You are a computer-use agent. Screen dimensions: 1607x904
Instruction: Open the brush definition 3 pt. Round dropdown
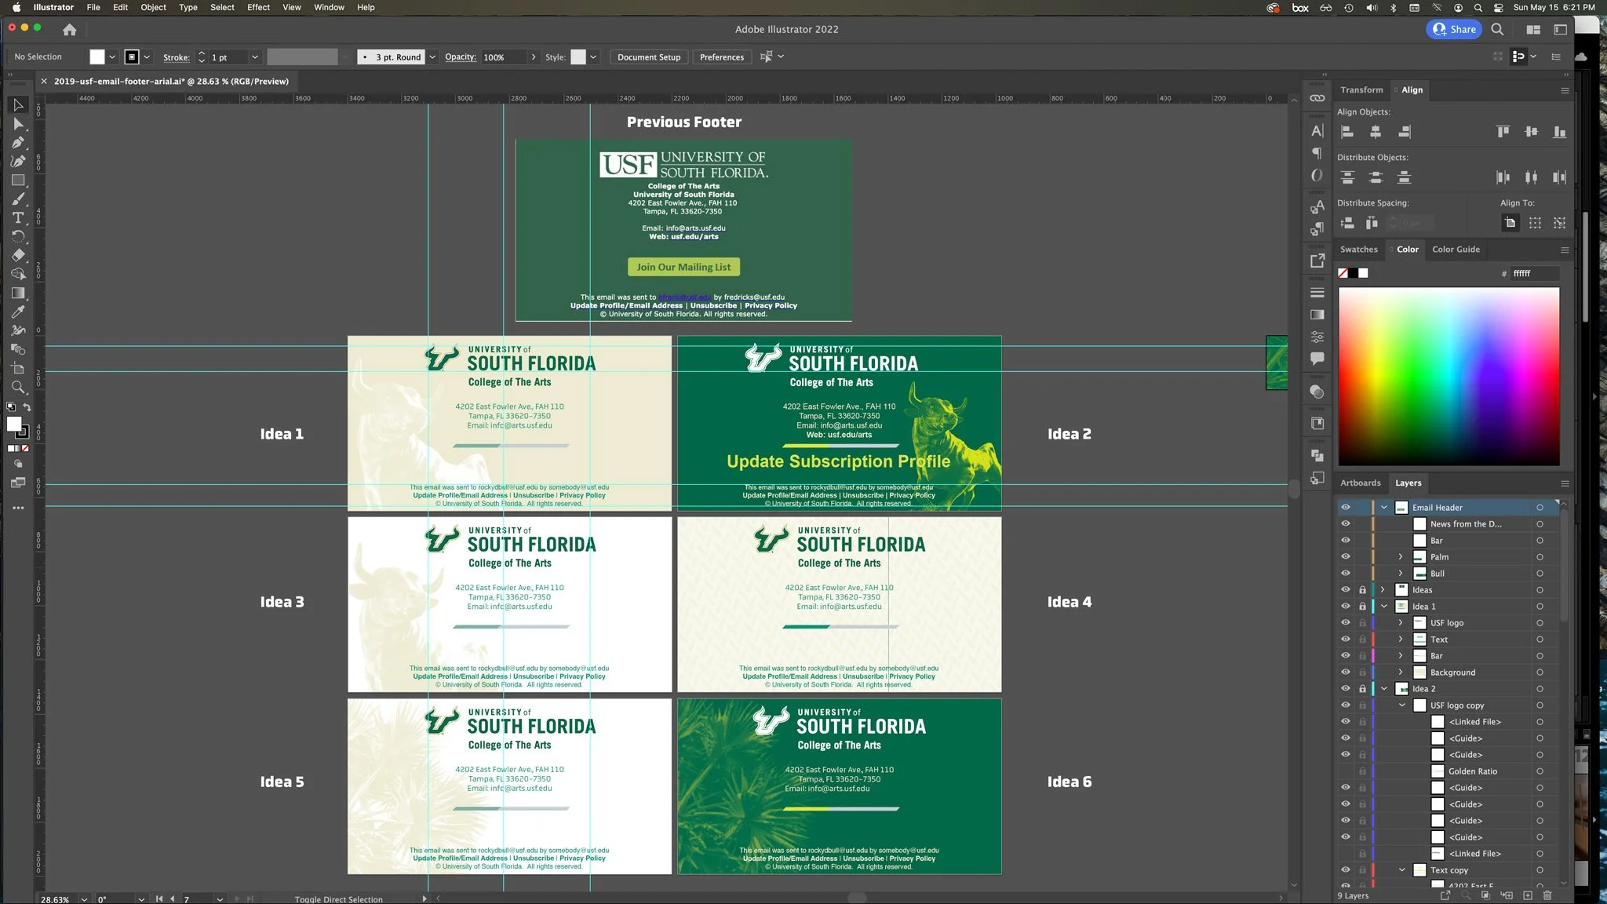432,57
